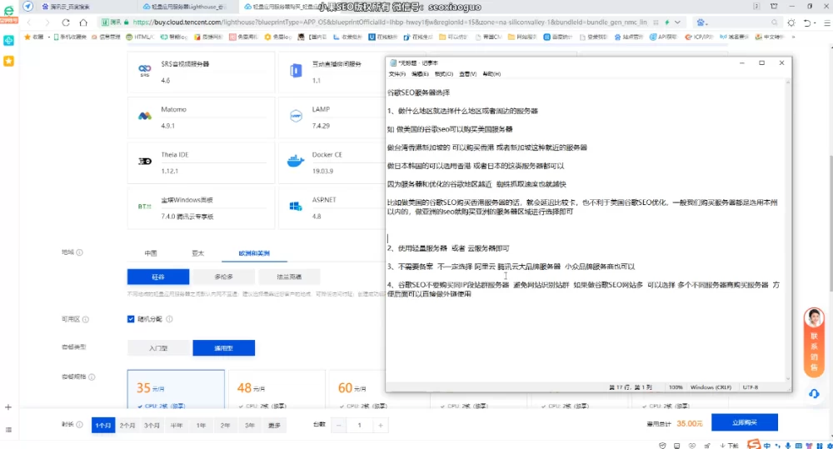Select the 宝塔Windows面板 image card

click(201, 207)
